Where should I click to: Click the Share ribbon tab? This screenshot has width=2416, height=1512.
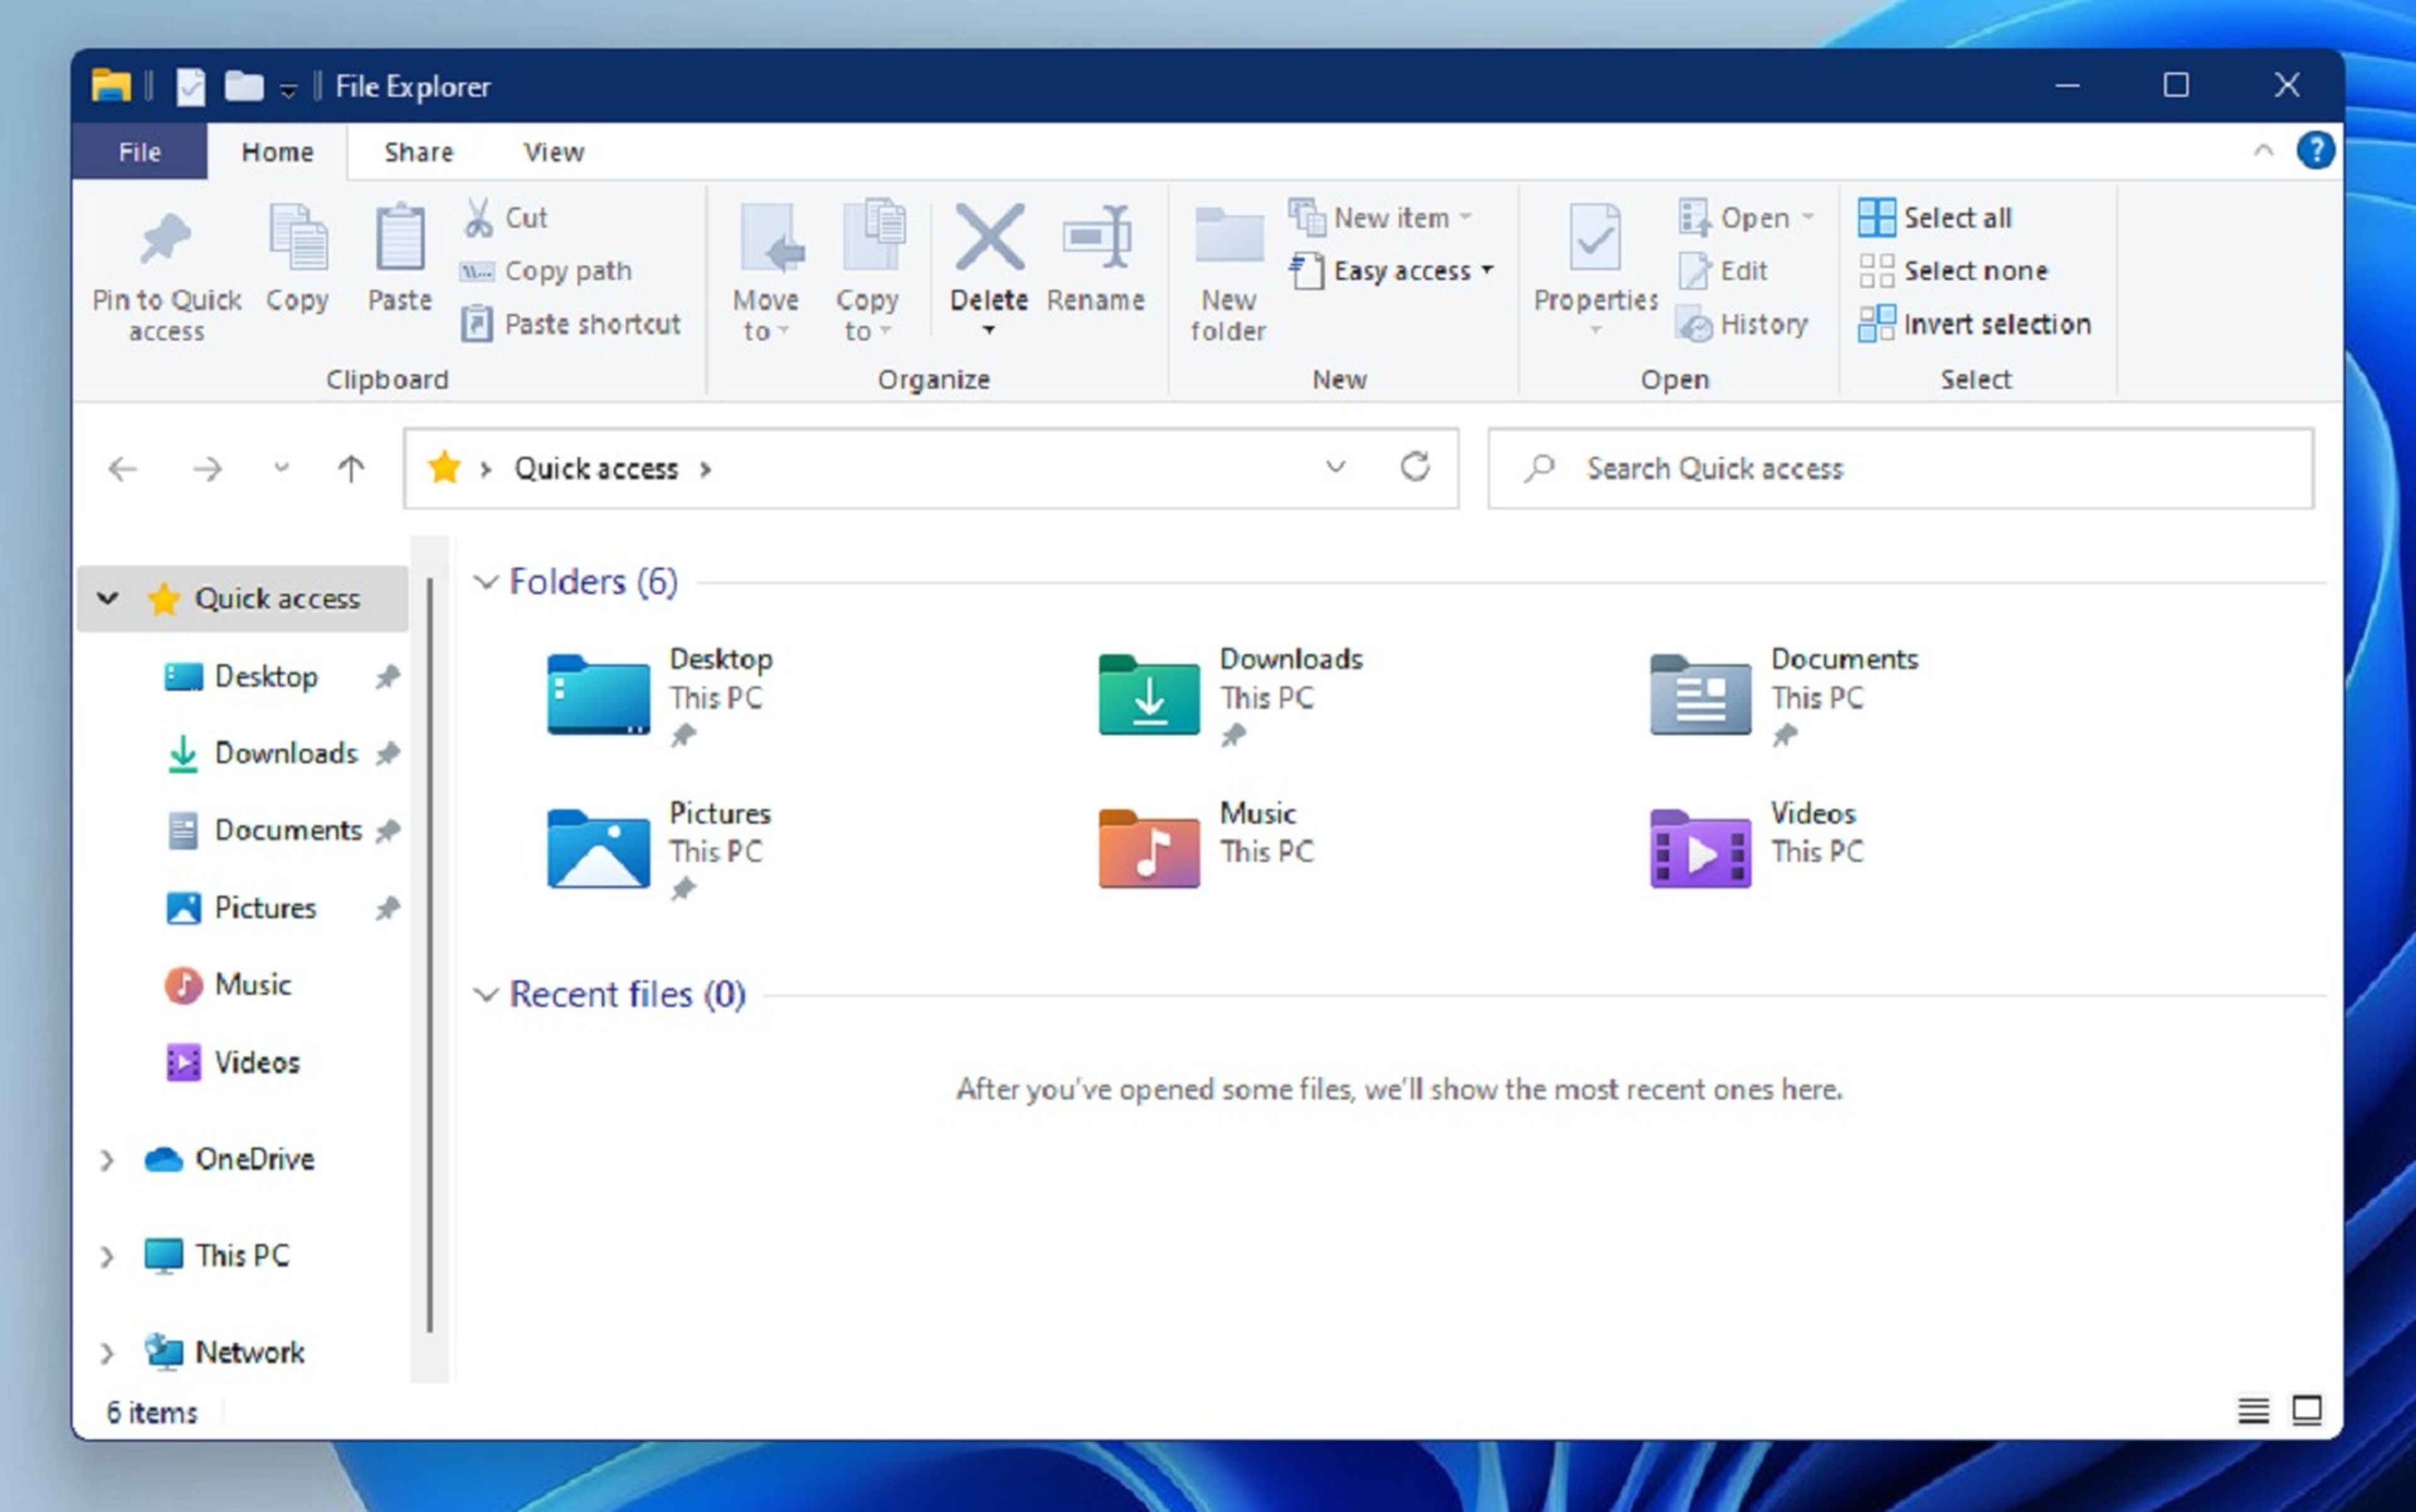click(x=417, y=152)
